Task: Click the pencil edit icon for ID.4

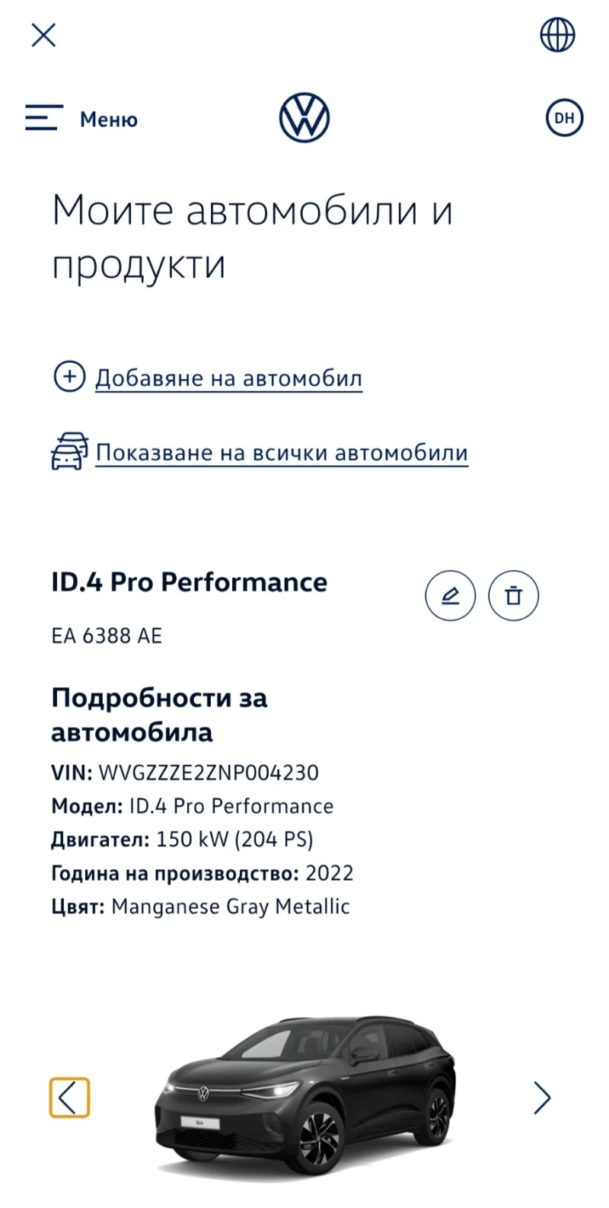Action: (450, 596)
